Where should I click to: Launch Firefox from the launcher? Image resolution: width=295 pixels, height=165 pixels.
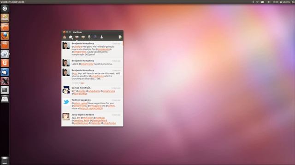(5, 36)
